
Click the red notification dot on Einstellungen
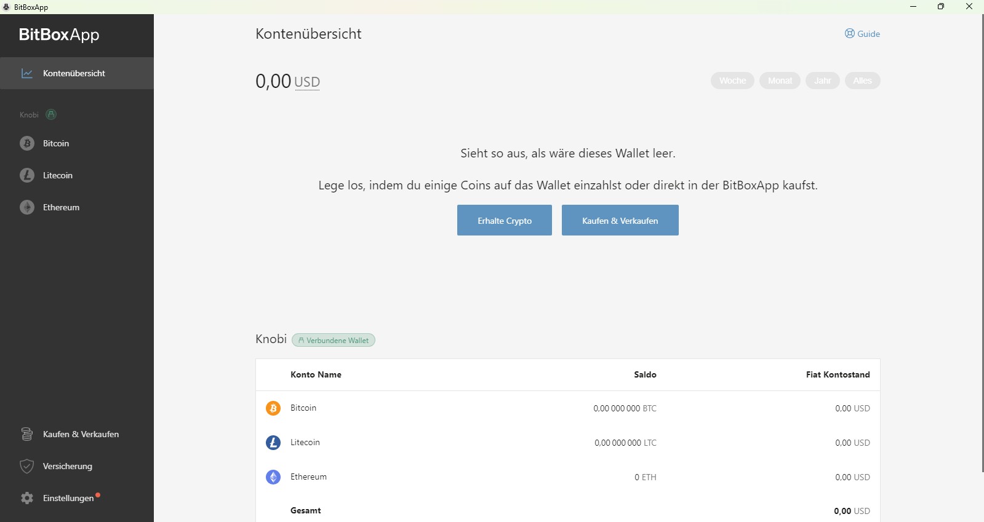click(x=98, y=495)
